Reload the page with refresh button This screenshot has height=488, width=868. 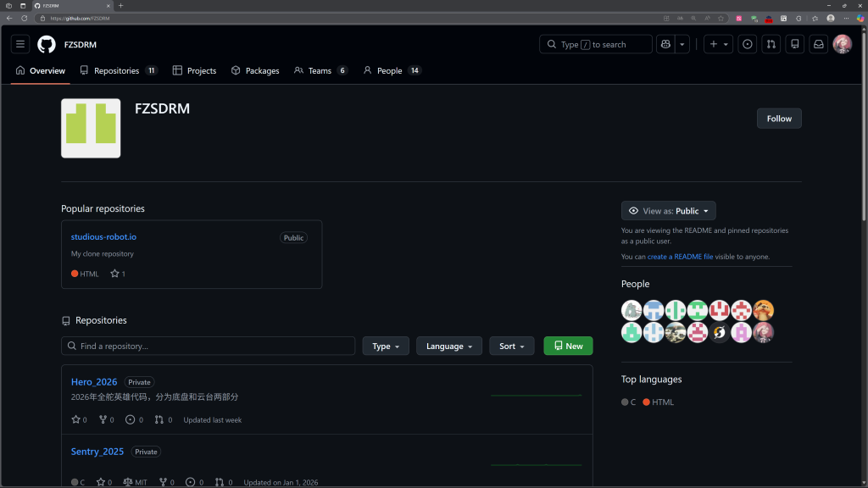[x=25, y=19]
